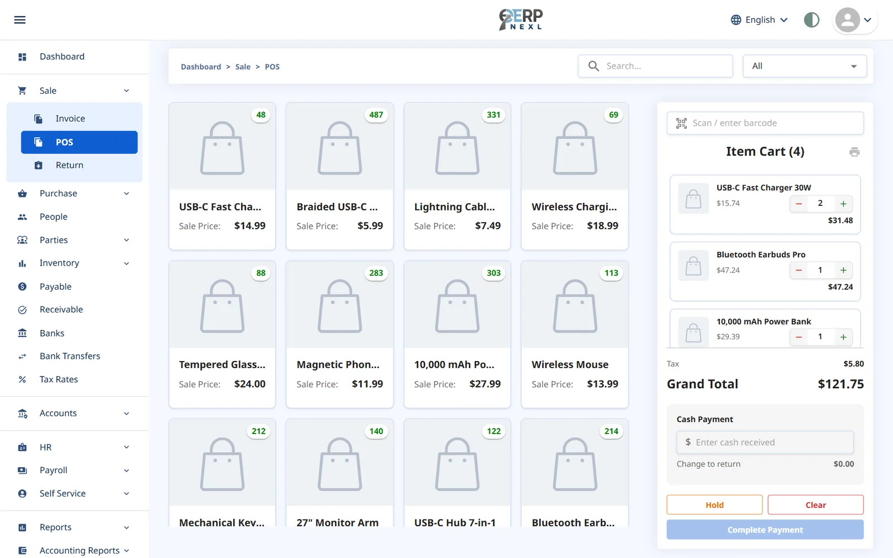Increase USB-C Fast Charger 30W quantity
This screenshot has height=558, width=893.
coord(843,204)
